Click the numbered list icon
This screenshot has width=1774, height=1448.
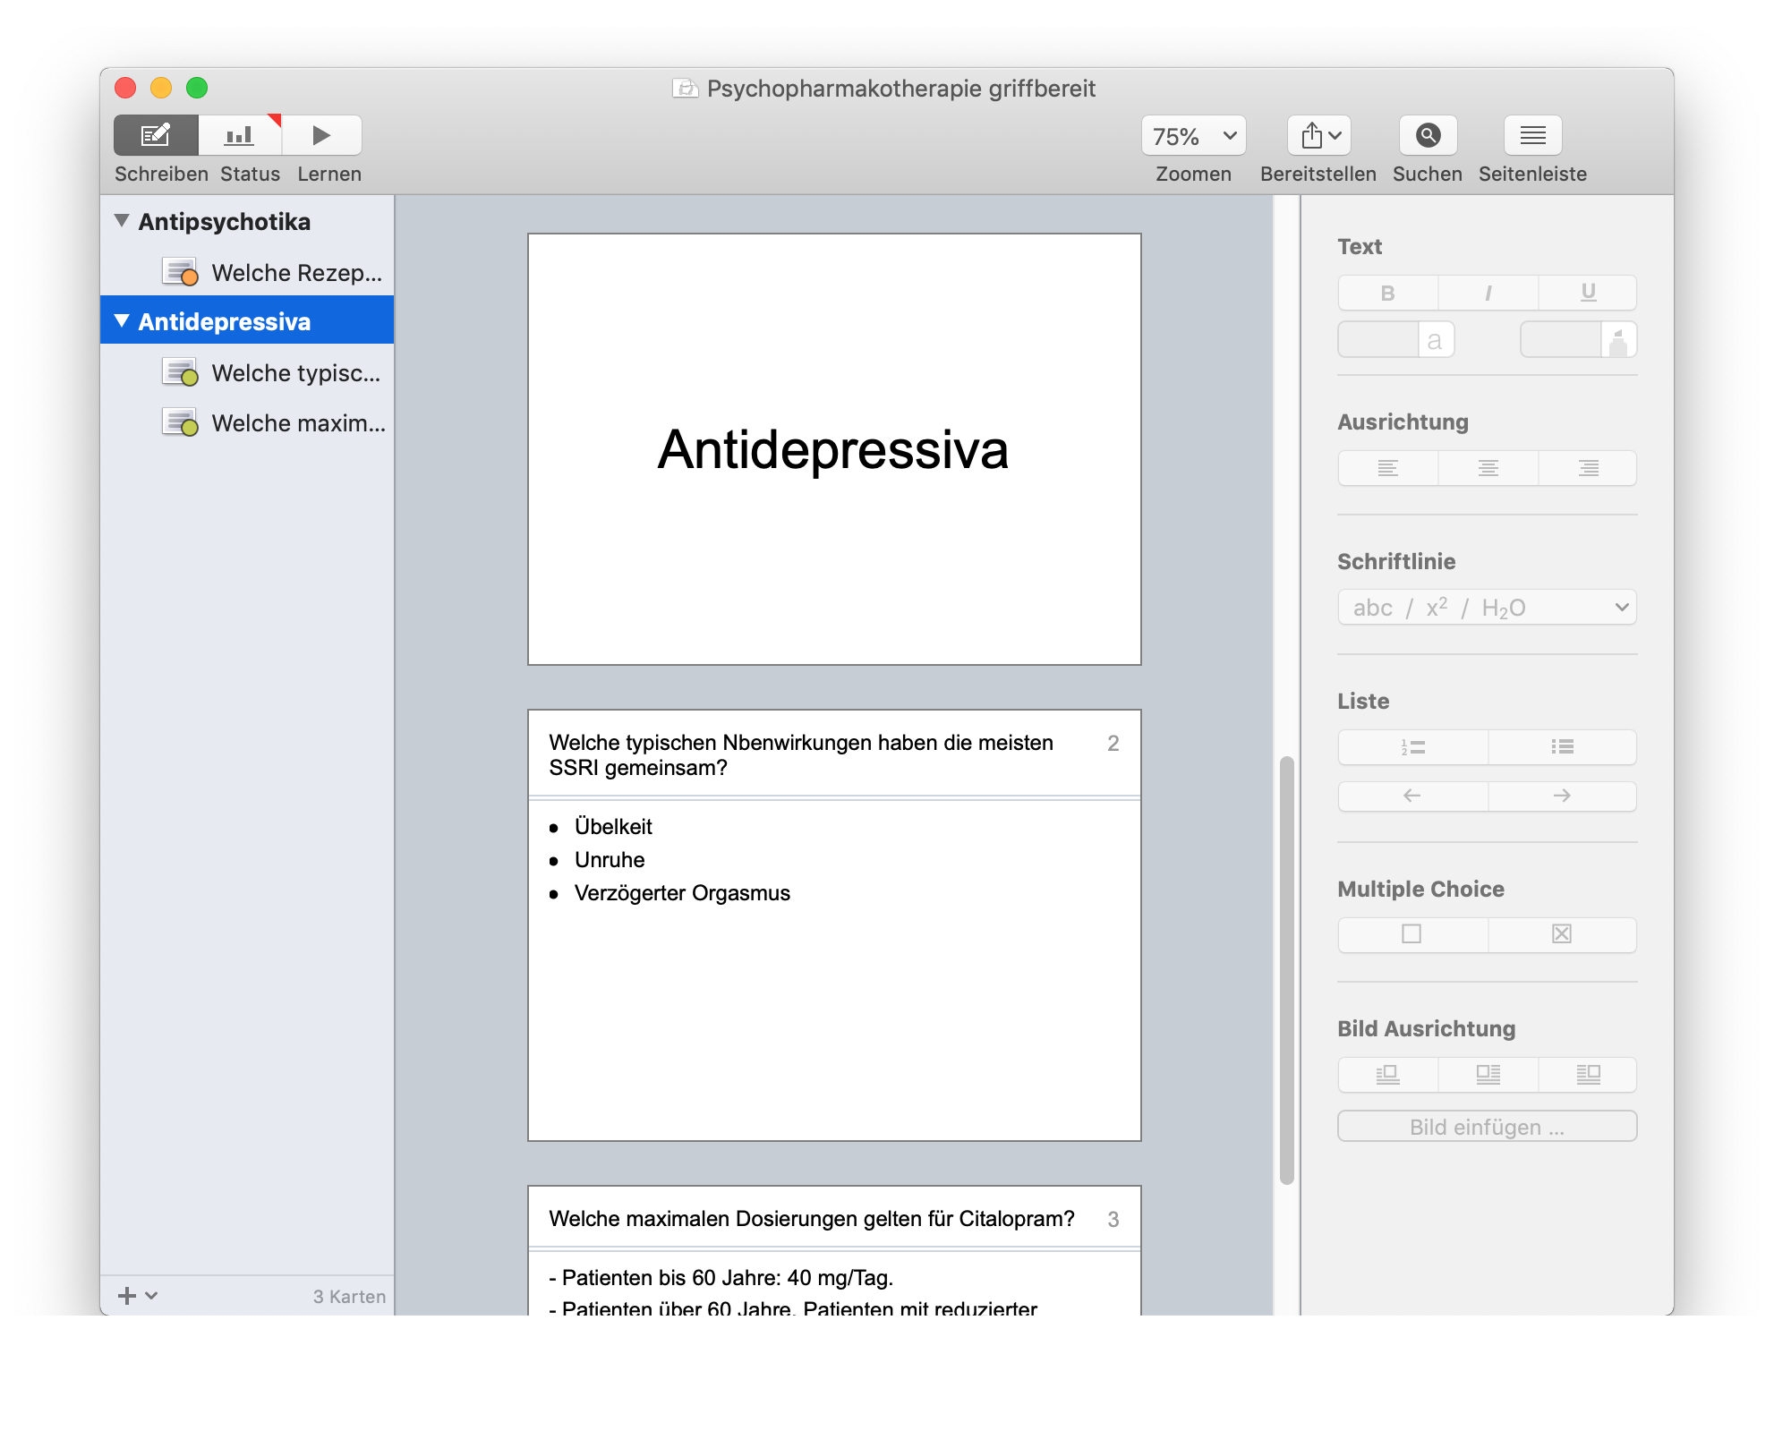click(1412, 747)
